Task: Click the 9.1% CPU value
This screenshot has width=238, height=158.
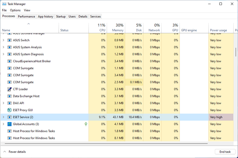Action: [102, 117]
